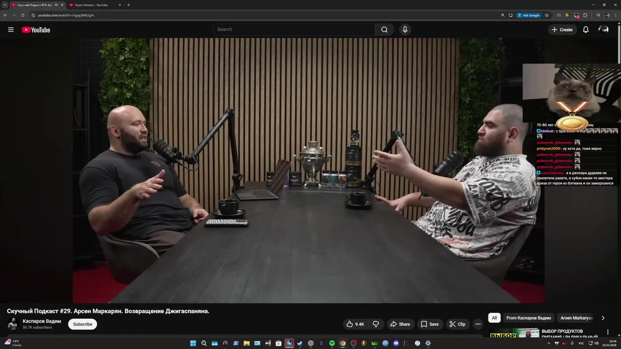
Task: Show hidden system tray icons
Action: [x=549, y=343]
